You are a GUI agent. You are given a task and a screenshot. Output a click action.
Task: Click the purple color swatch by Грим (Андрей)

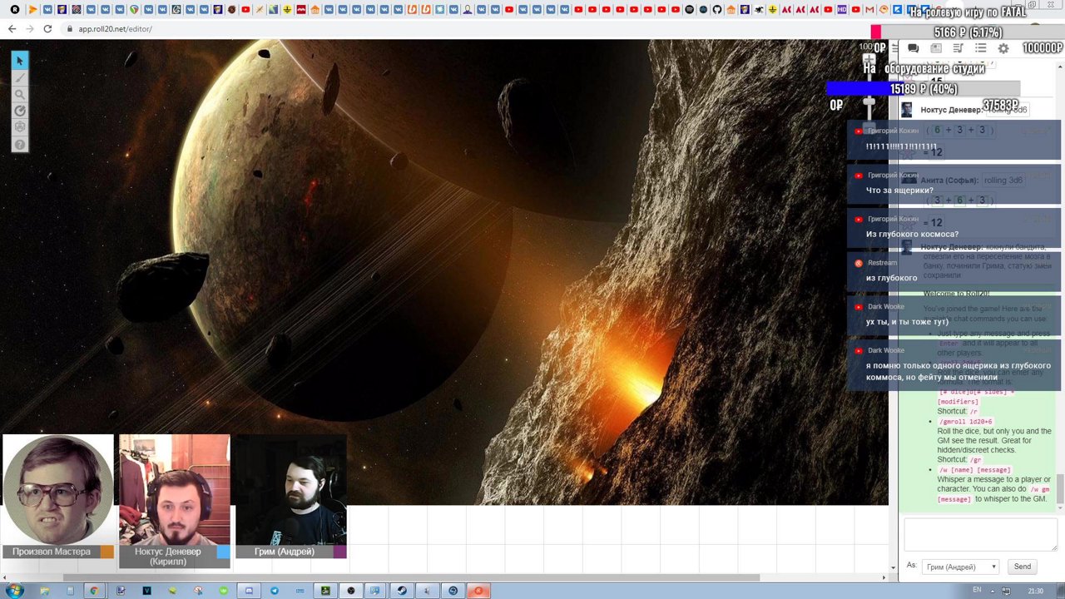pyautogui.click(x=339, y=552)
